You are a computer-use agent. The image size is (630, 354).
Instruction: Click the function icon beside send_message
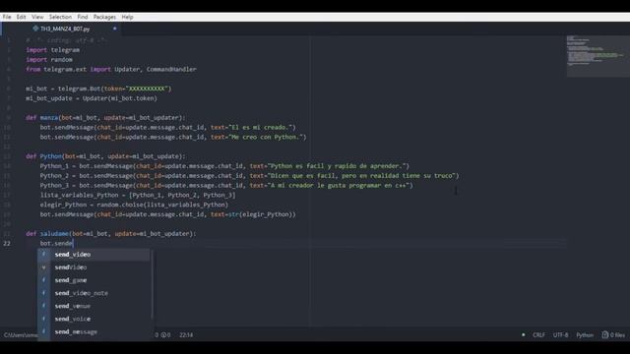pos(43,331)
